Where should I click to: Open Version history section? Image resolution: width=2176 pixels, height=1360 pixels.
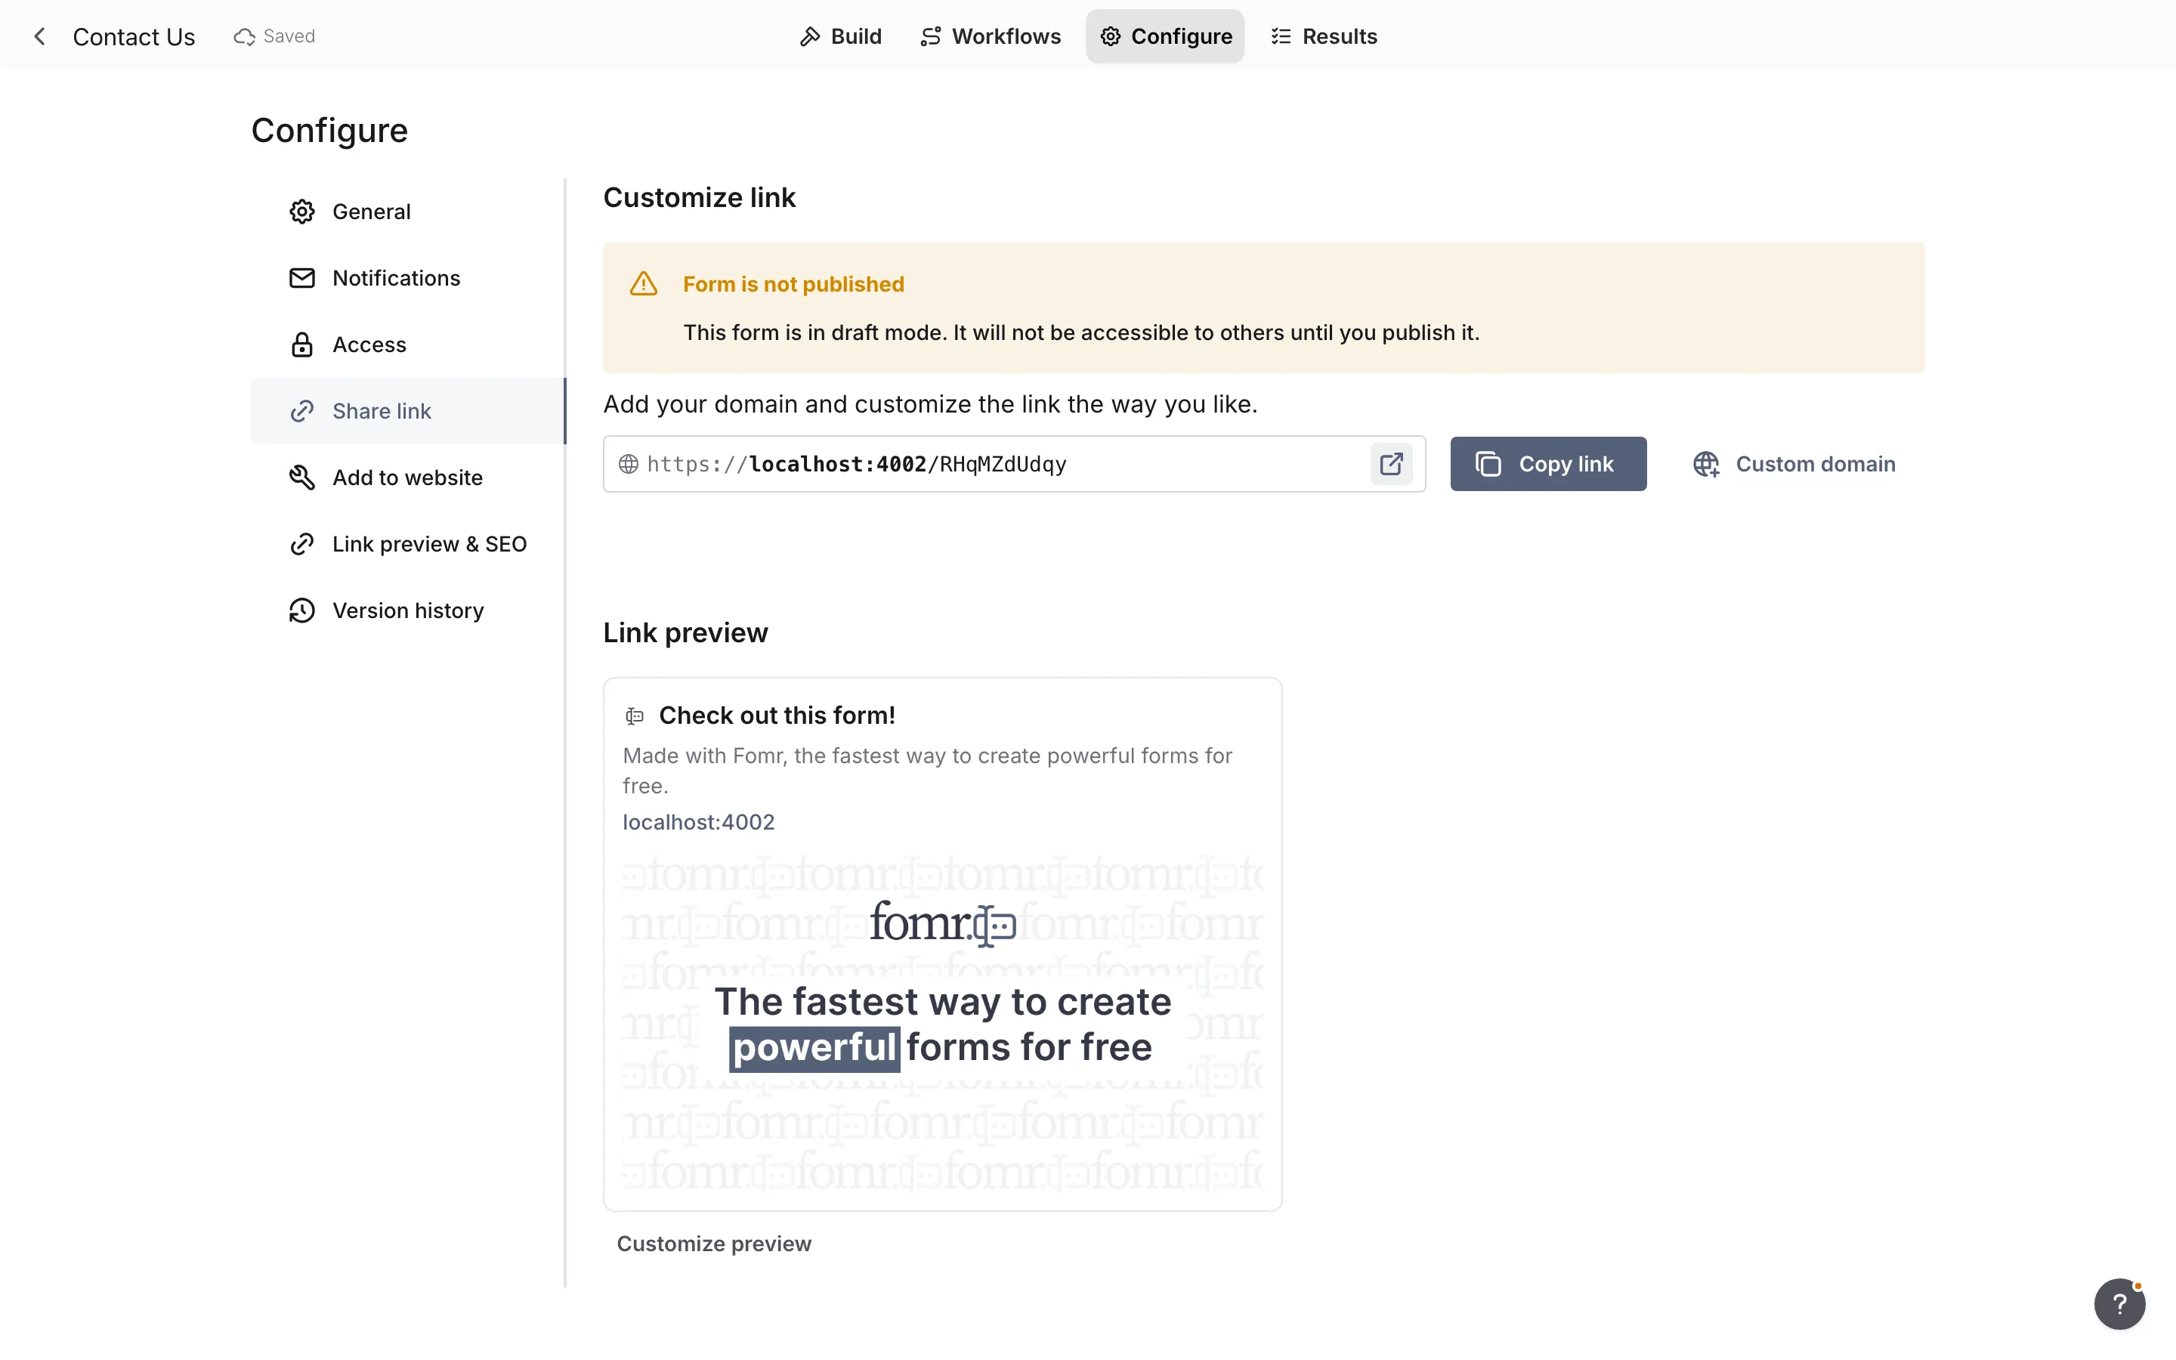(408, 610)
